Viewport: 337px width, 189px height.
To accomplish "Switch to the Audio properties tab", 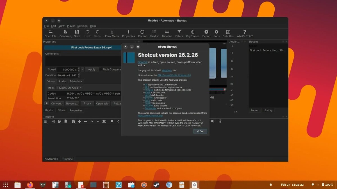I will pos(62,81).
